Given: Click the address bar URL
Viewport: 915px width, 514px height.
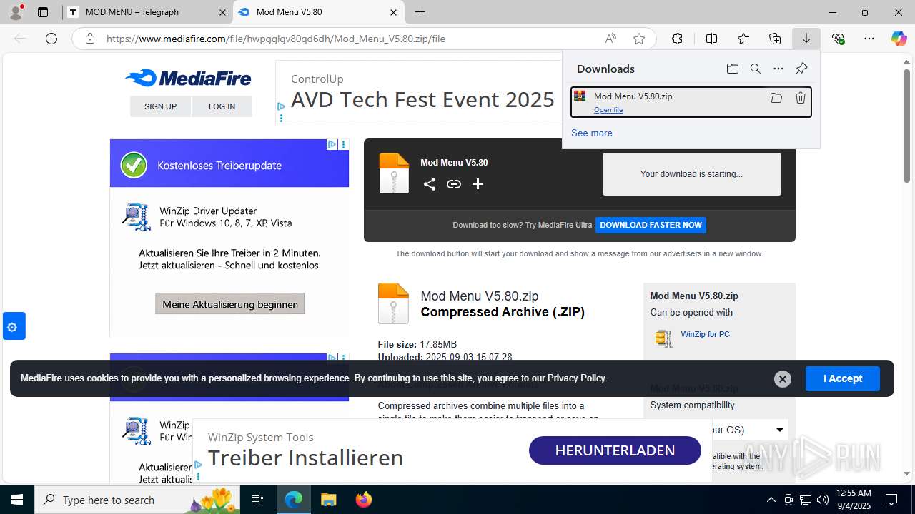Looking at the screenshot, I should pyautogui.click(x=275, y=39).
